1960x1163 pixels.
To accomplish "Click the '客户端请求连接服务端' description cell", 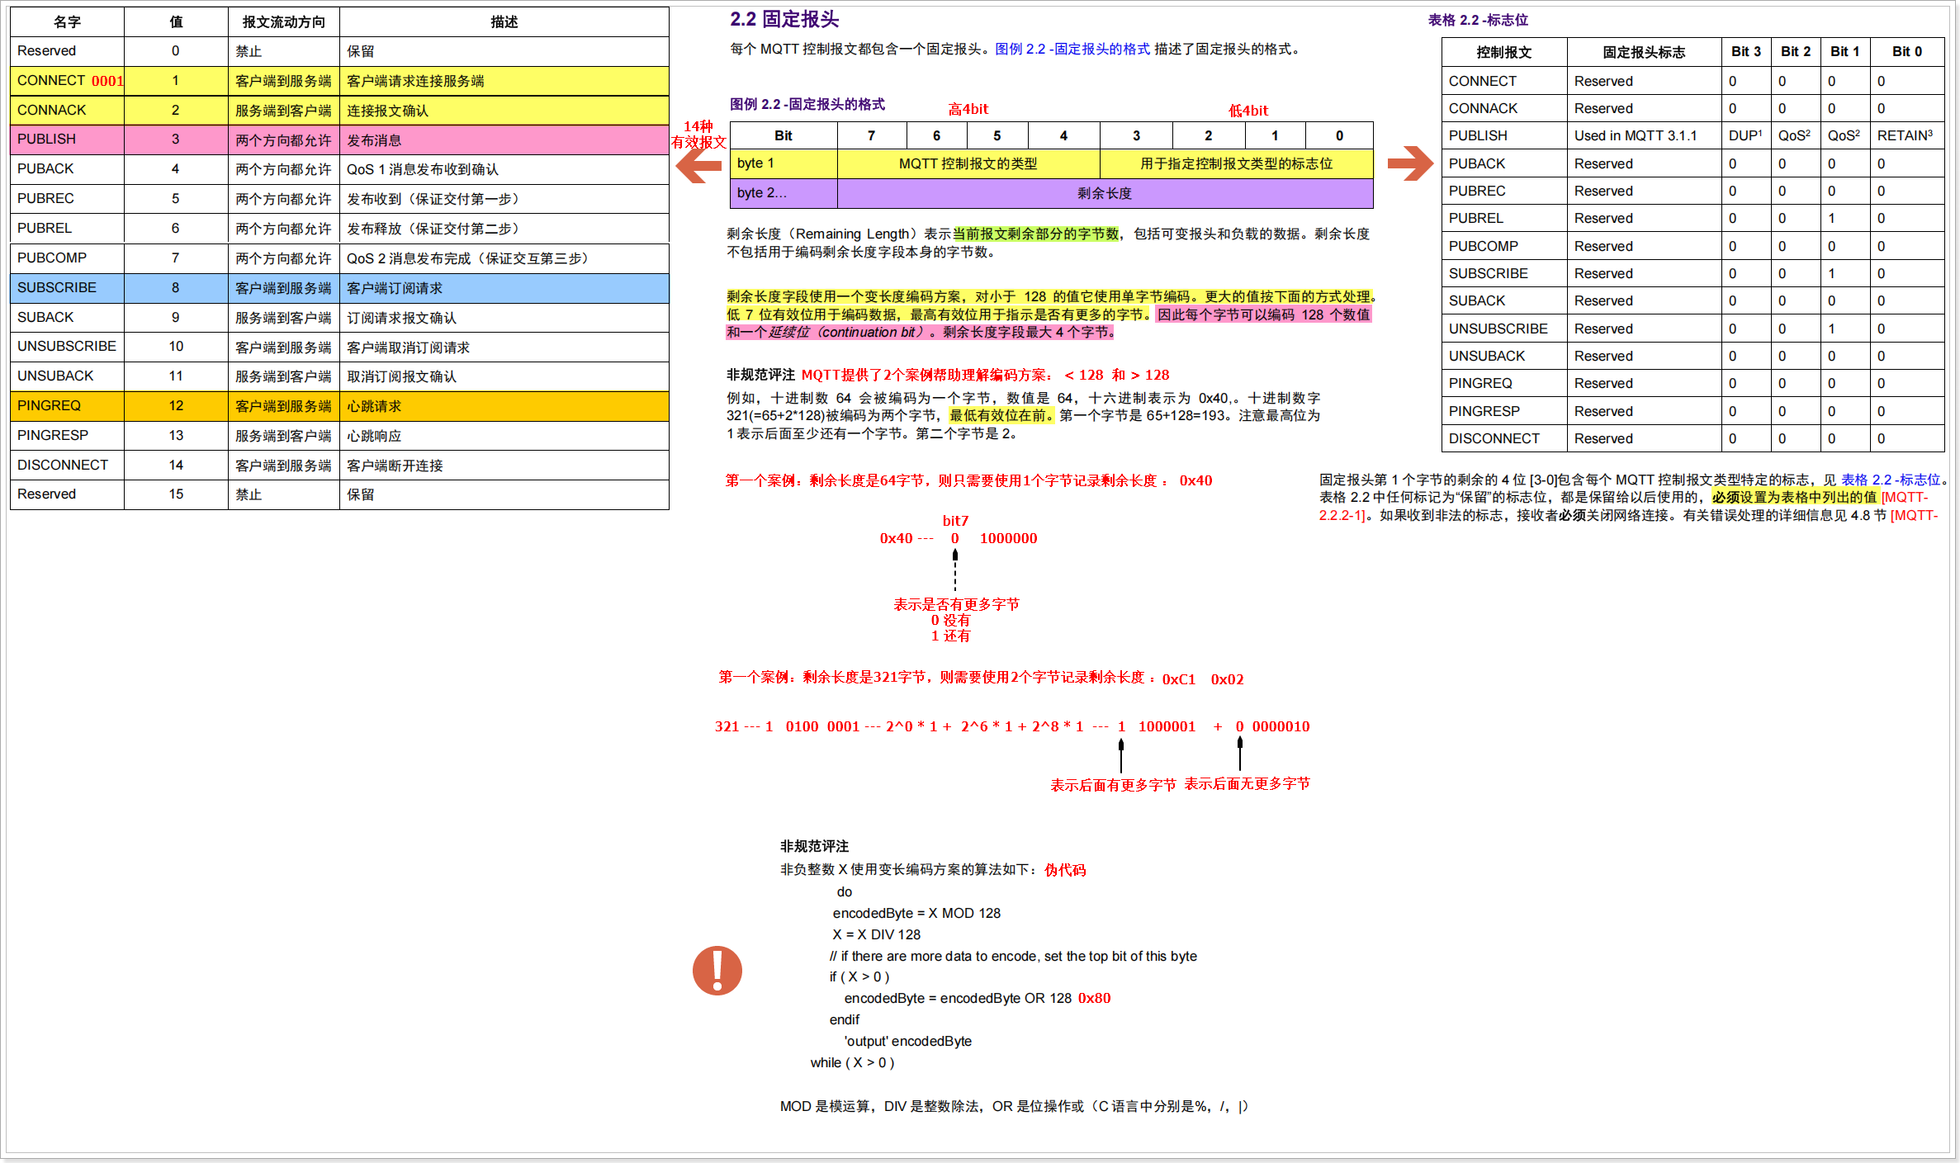I will (x=504, y=81).
